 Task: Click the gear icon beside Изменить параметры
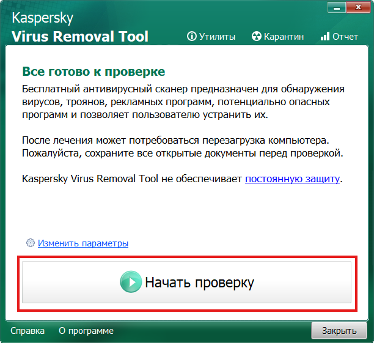pyautogui.click(x=31, y=243)
